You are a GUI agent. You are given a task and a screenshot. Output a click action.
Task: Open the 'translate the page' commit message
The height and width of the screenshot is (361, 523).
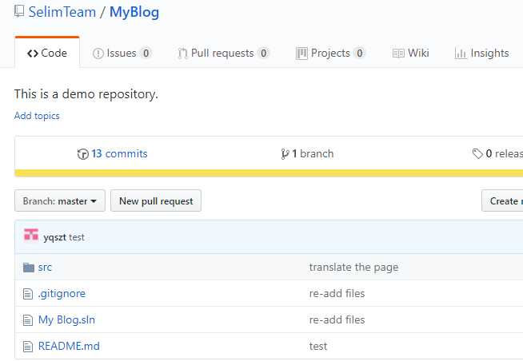click(x=354, y=268)
